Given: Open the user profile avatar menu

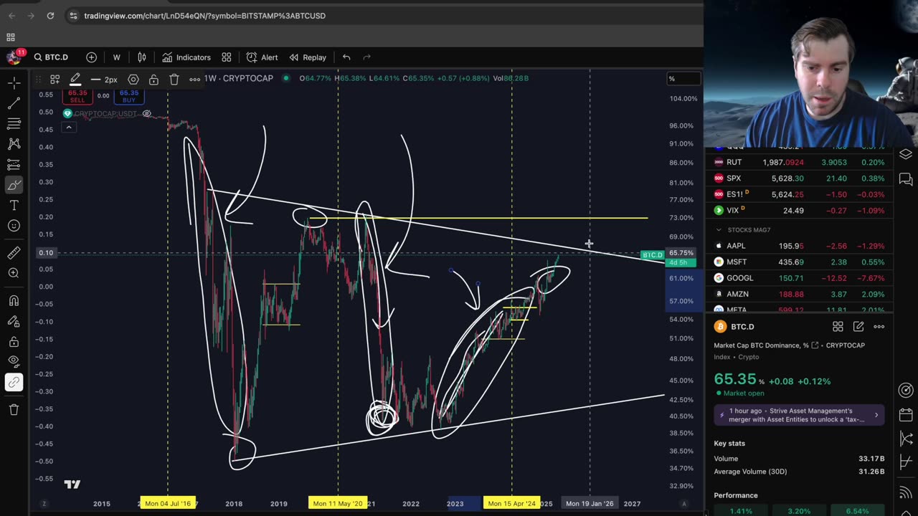Looking at the screenshot, I should pos(14,57).
